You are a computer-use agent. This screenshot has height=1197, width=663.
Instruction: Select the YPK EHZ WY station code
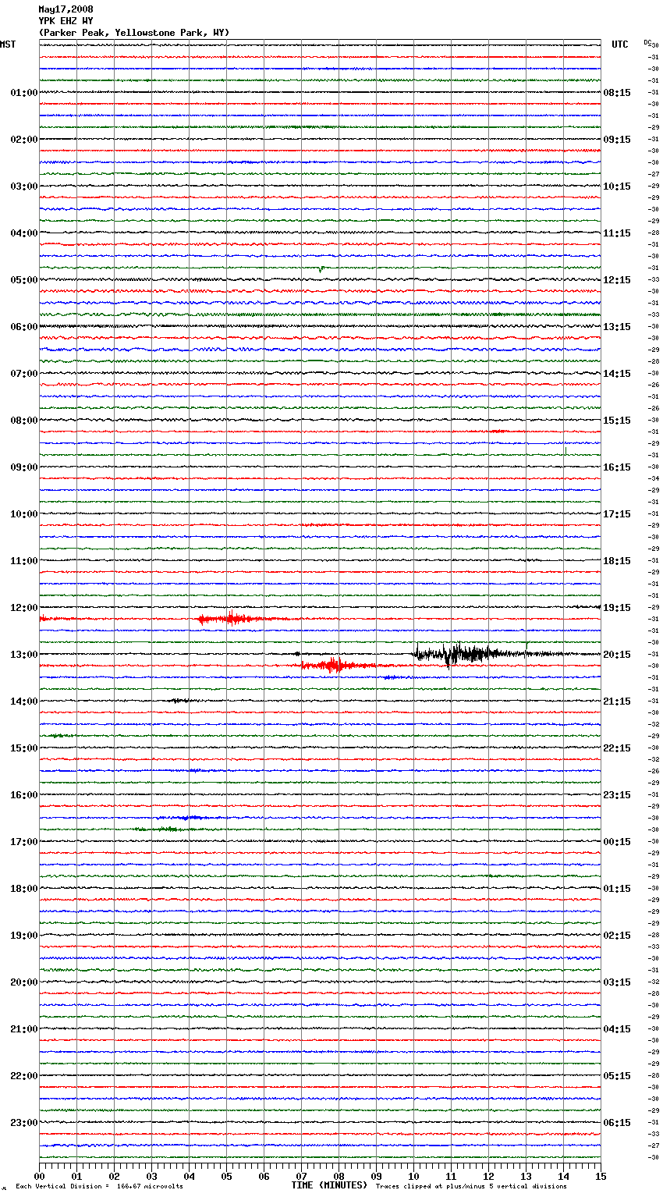click(x=66, y=21)
